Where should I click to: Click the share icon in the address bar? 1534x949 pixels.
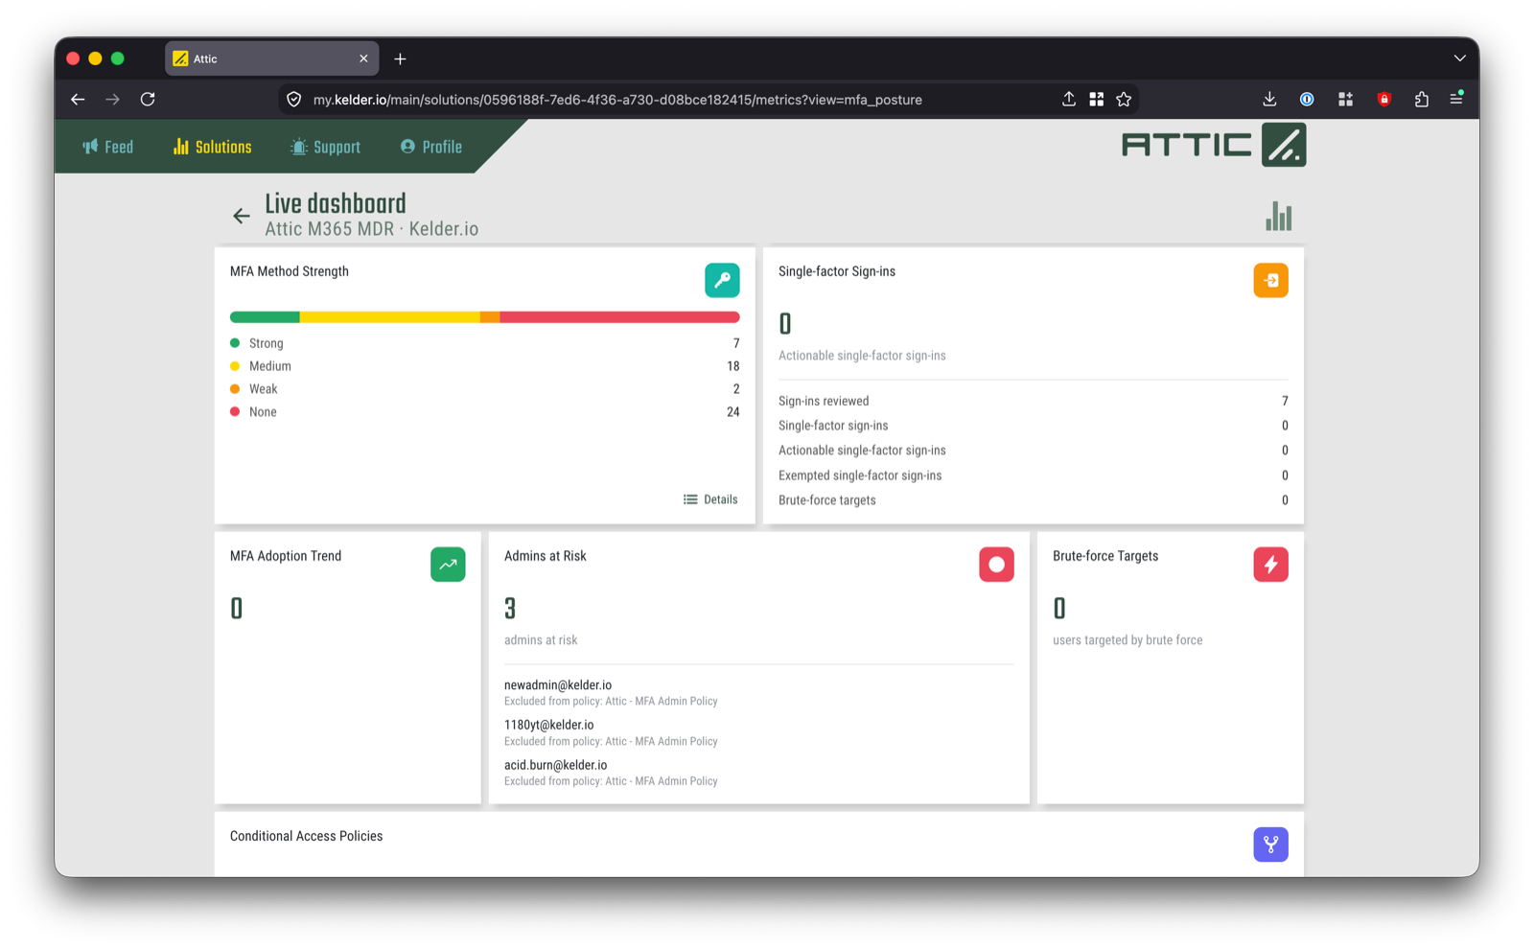pos(1068,99)
